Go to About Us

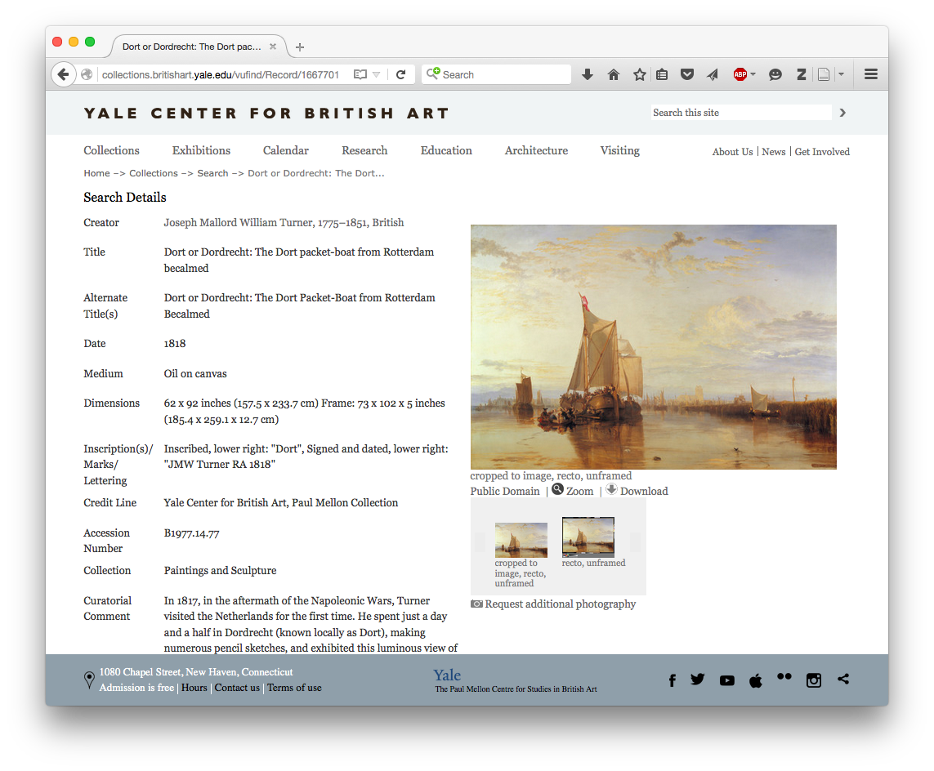coord(732,152)
